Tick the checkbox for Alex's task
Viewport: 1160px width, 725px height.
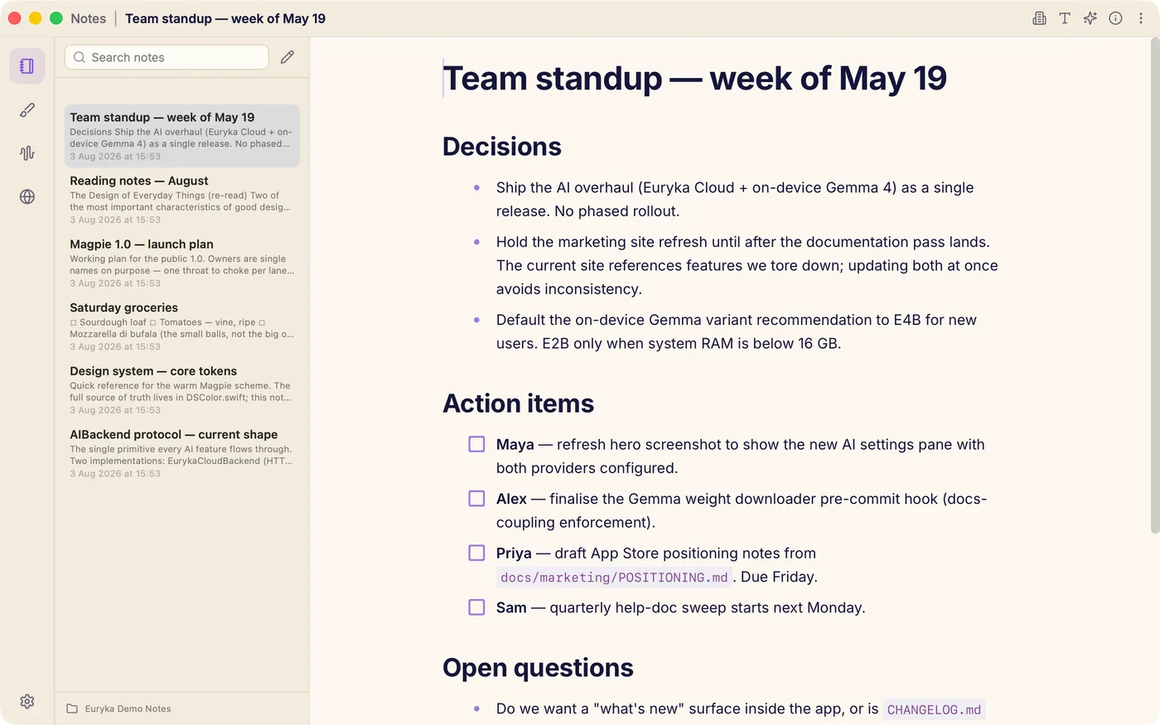pos(476,499)
